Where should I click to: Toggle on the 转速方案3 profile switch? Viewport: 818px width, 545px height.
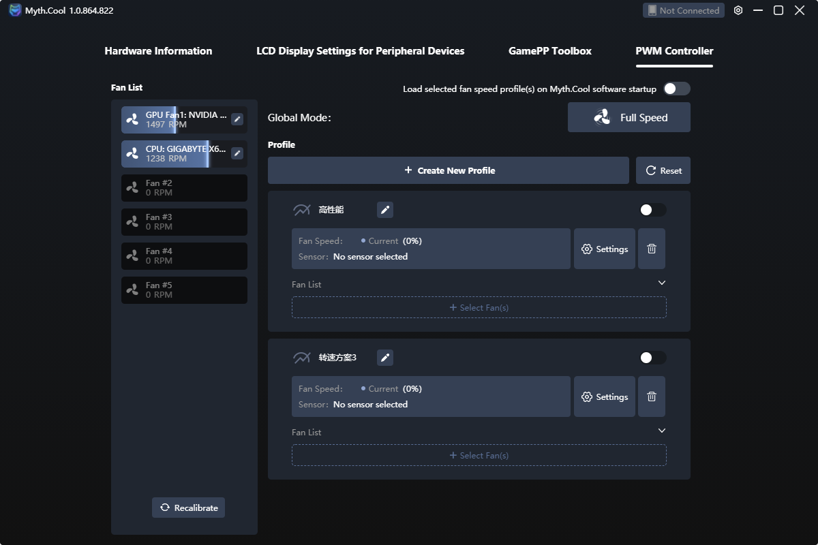coord(653,358)
